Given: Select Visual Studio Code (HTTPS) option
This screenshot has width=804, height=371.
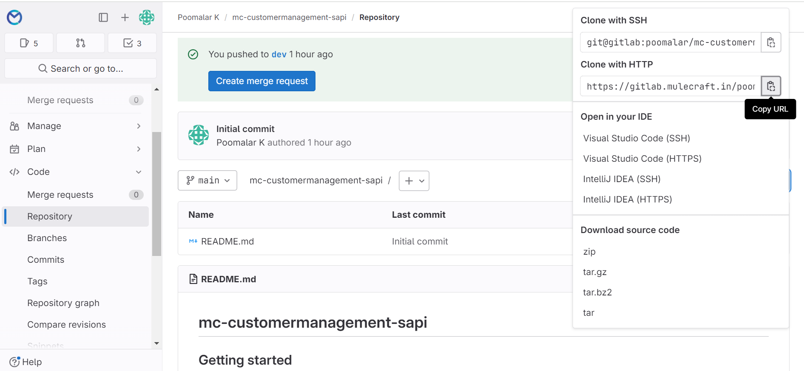Looking at the screenshot, I should [x=642, y=159].
